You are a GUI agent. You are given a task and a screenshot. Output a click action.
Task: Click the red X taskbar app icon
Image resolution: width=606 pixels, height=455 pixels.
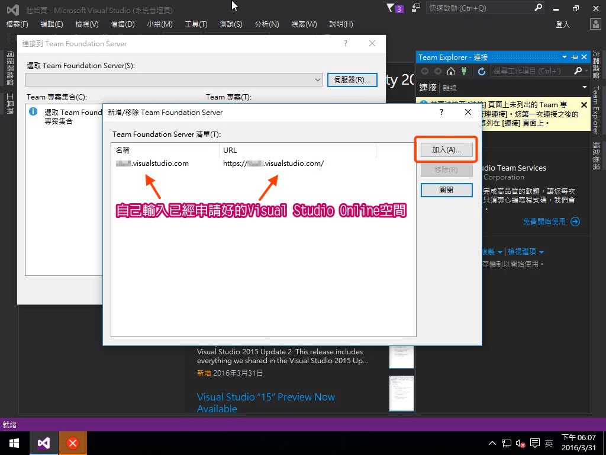(73, 443)
